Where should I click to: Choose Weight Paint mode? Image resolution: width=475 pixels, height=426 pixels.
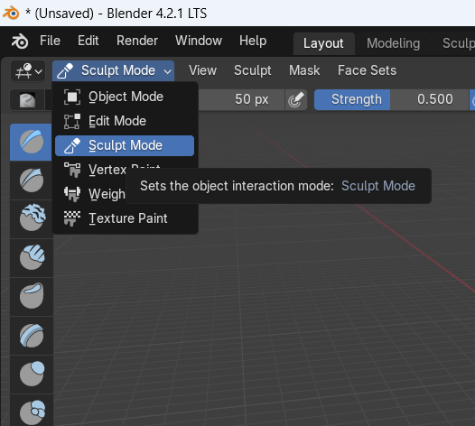90,194
